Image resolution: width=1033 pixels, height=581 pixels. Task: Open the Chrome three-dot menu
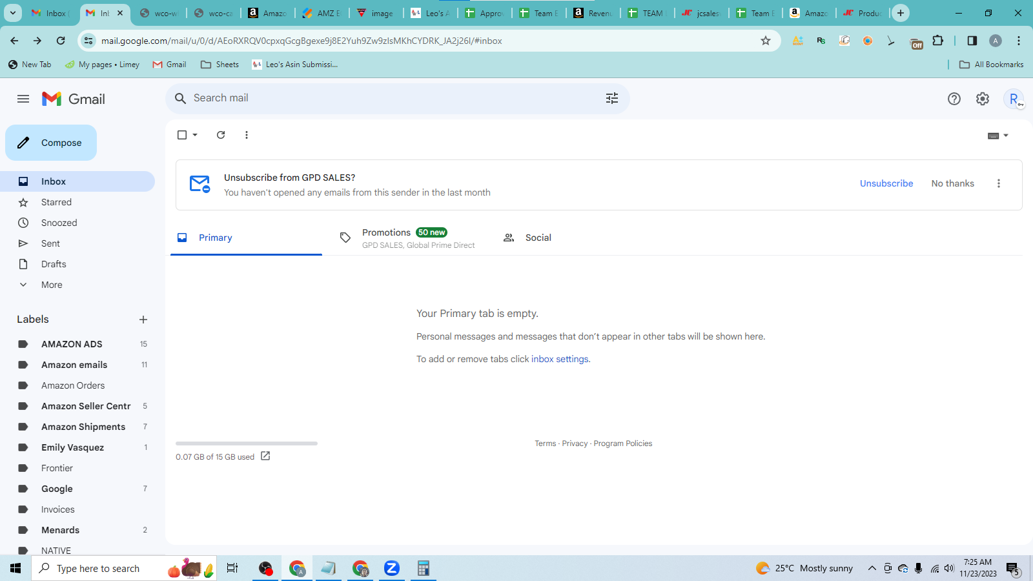[1019, 41]
